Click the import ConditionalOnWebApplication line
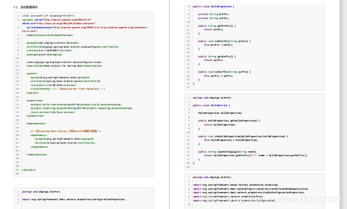The image size is (347, 209). [250, 189]
